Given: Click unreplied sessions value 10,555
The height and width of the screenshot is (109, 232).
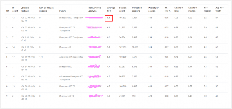Looking at the screenshot, I should pyautogui.click(x=135, y=47).
